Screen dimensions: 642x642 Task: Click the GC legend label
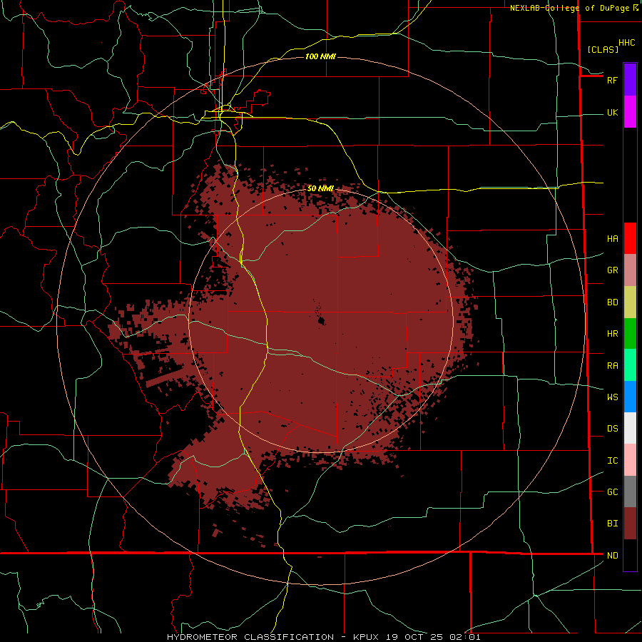click(612, 492)
